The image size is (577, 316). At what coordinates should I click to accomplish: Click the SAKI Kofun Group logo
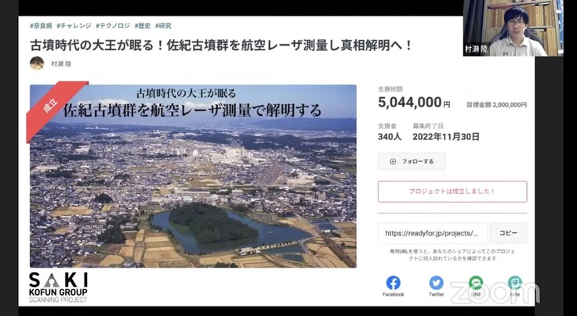point(58,287)
